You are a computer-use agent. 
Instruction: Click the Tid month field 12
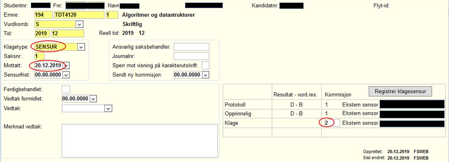[68, 33]
